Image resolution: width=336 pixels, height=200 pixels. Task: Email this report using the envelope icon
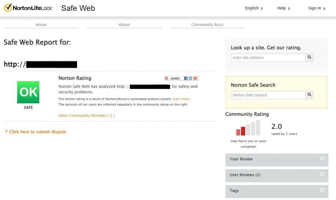coord(194,78)
